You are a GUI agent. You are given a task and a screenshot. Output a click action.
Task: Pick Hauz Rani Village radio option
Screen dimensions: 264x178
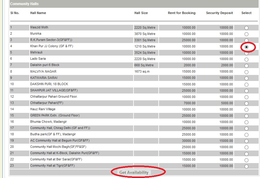tap(246, 110)
